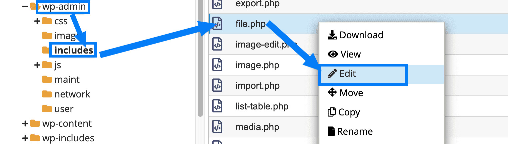Click the list-table.php file icon
This screenshot has height=144, width=508.
coord(217,106)
